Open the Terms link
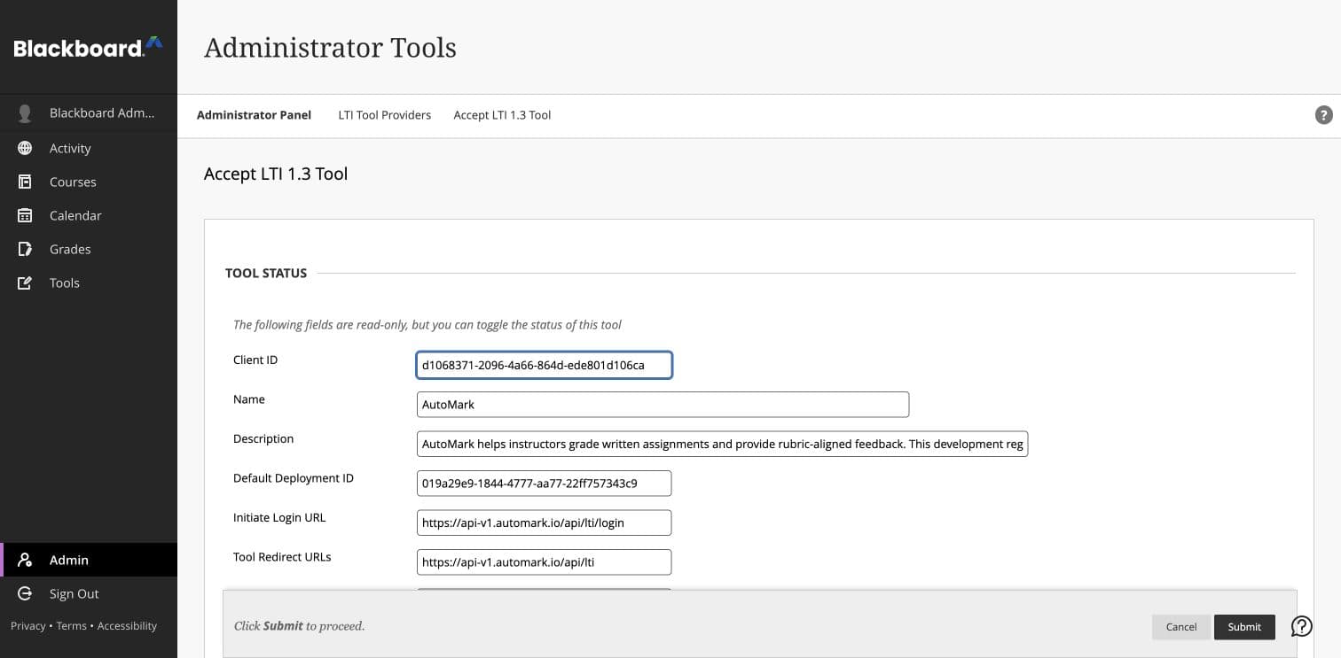Viewport: 1341px width, 658px height. point(71,626)
